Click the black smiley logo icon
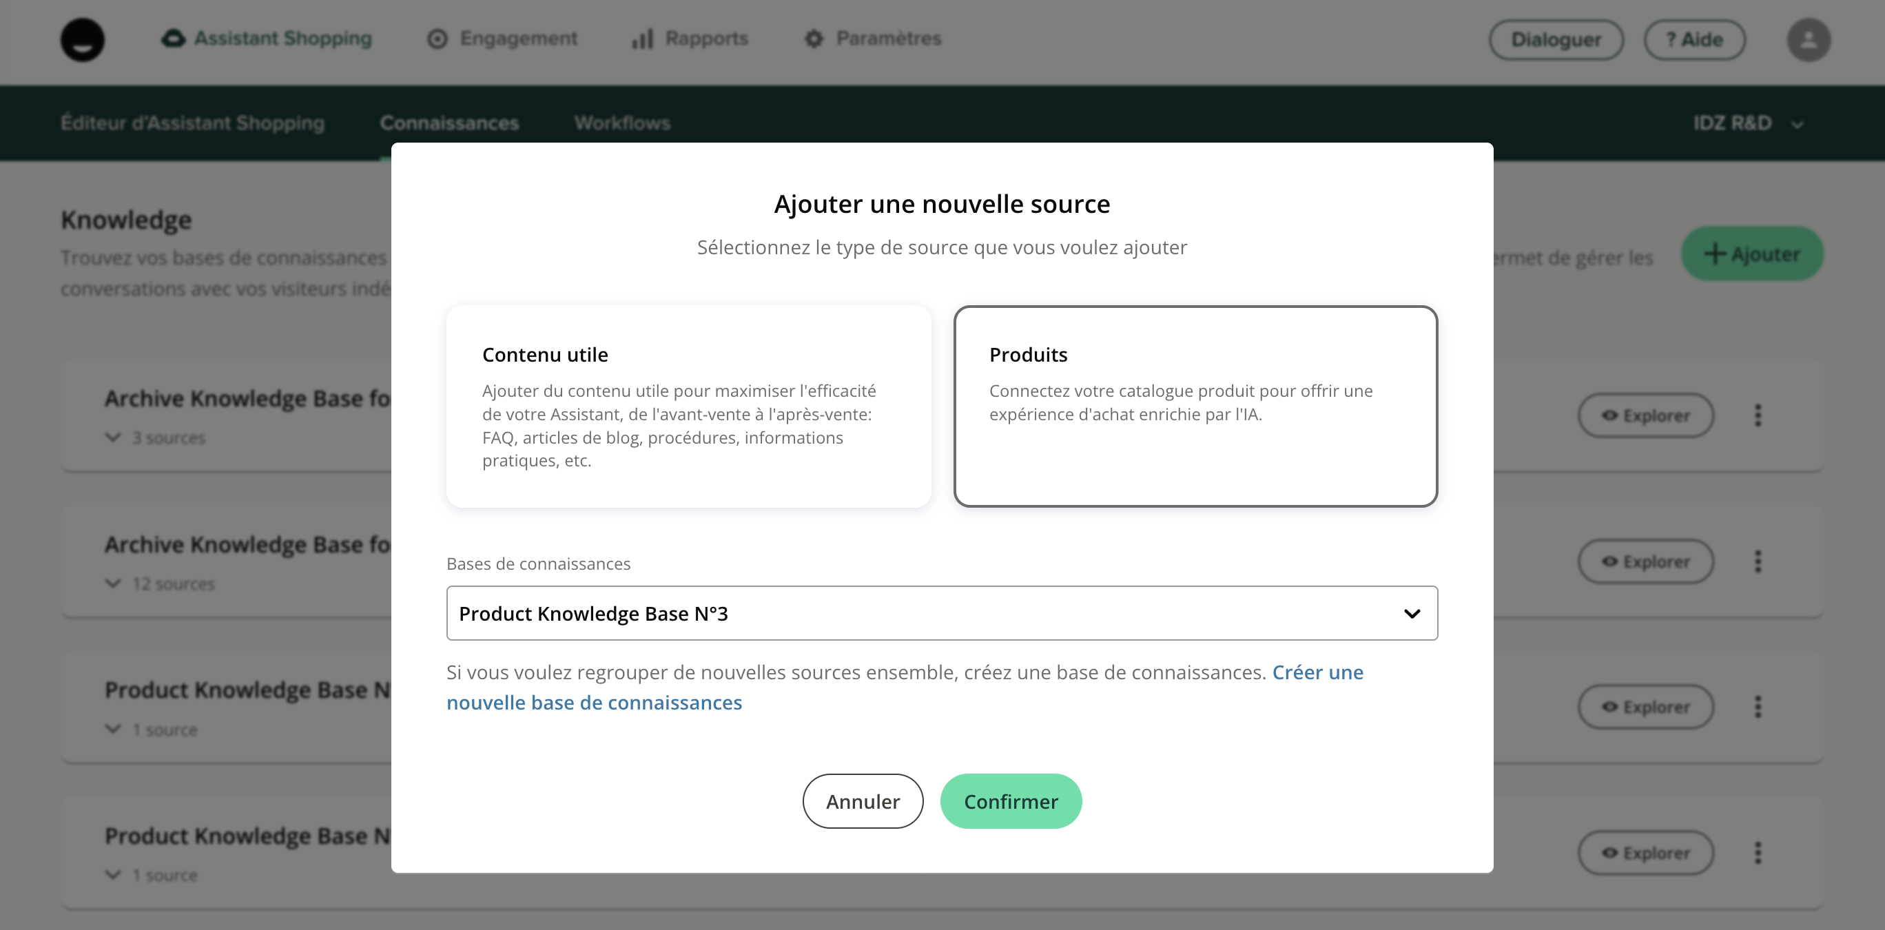Viewport: 1885px width, 930px height. [x=82, y=39]
